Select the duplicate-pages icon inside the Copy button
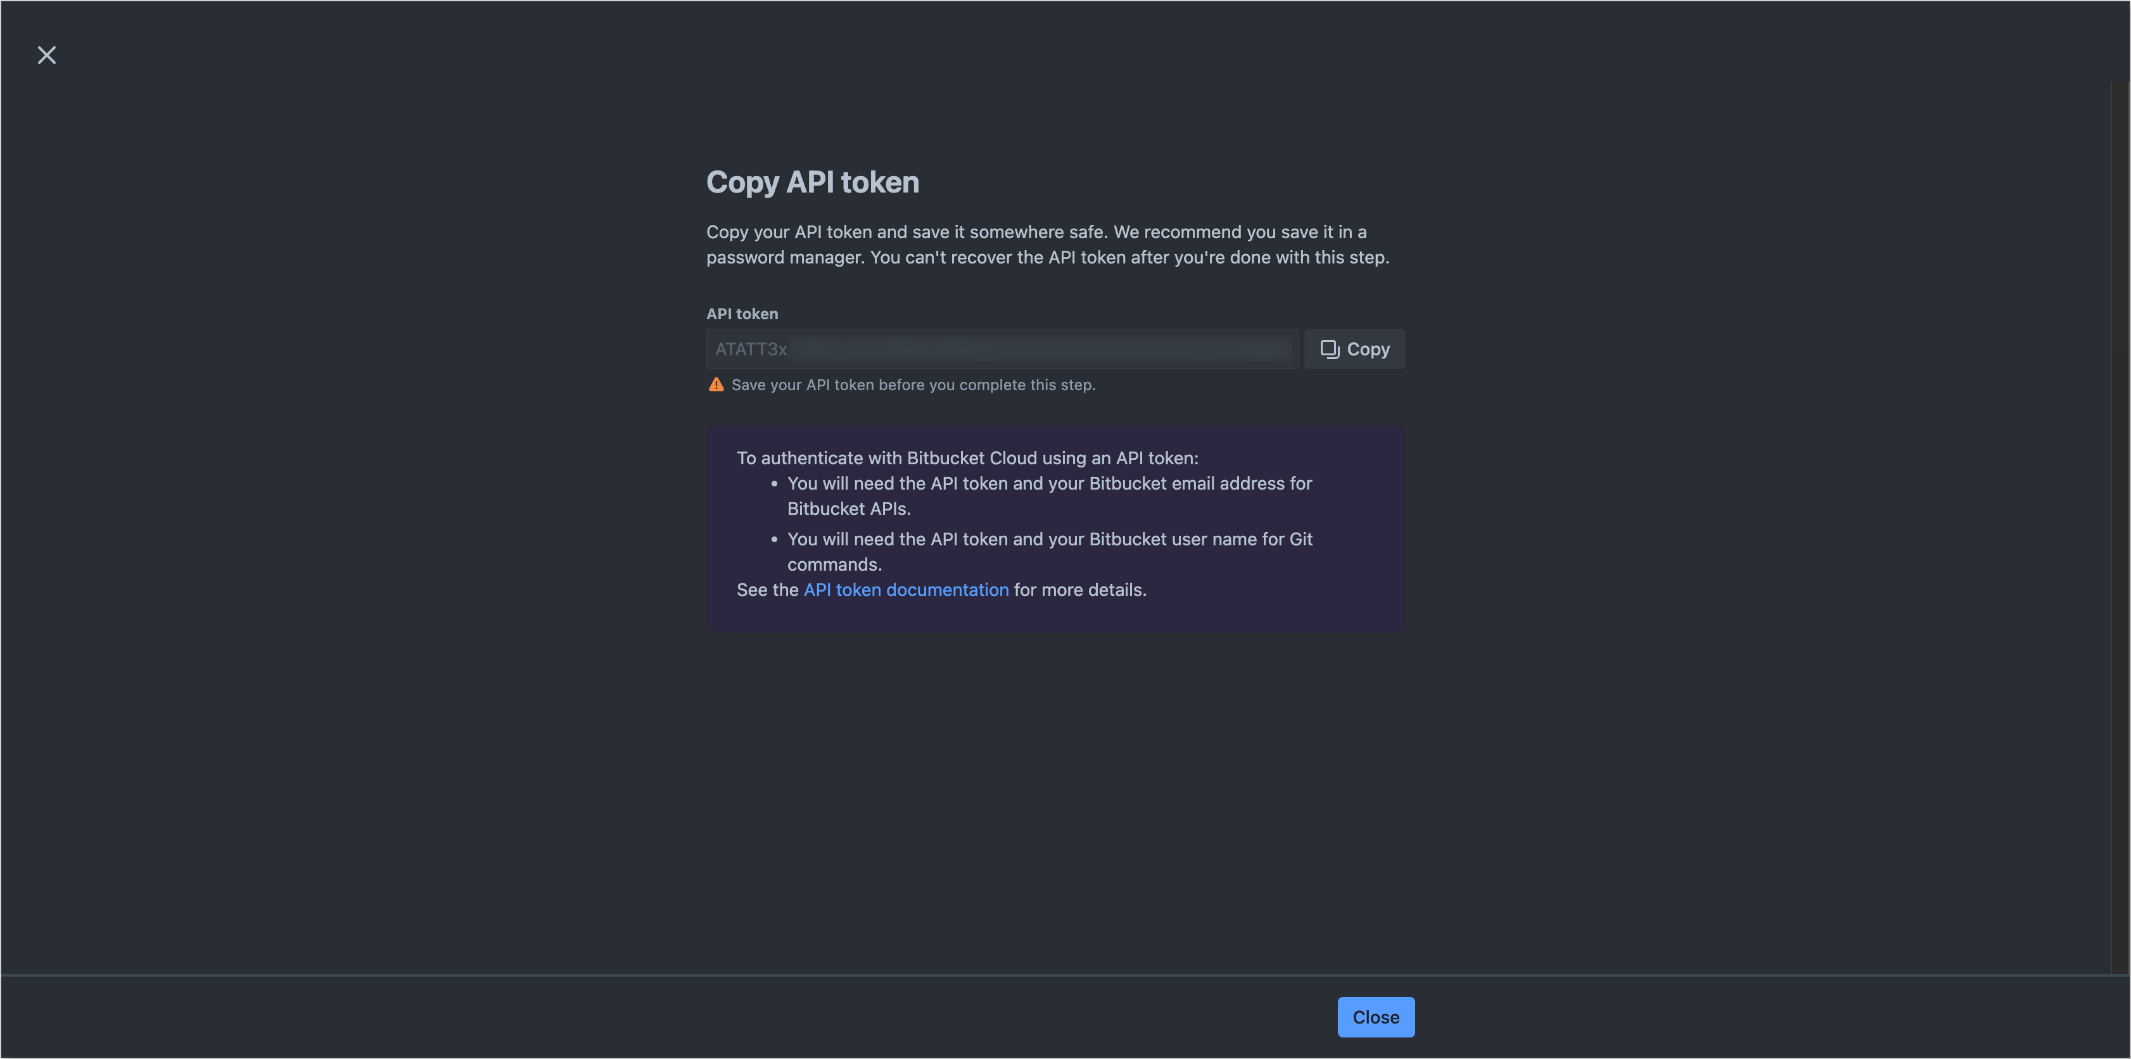 pyautogui.click(x=1330, y=348)
